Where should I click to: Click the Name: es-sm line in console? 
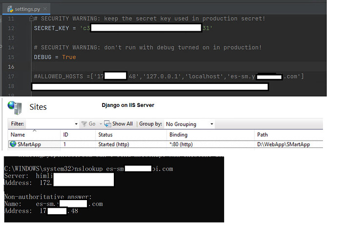pos(54,204)
